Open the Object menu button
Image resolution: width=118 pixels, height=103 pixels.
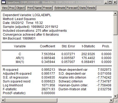[20, 8]
